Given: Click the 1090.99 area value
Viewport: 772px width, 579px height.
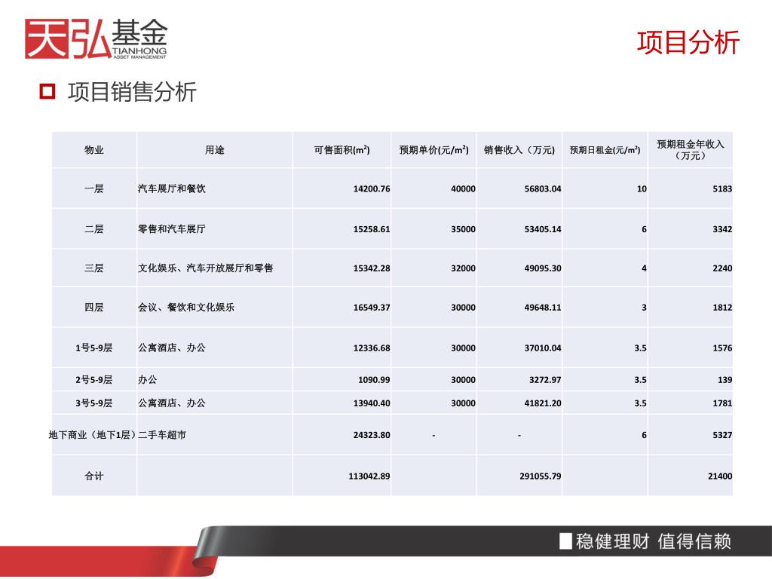Looking at the screenshot, I should (x=374, y=380).
